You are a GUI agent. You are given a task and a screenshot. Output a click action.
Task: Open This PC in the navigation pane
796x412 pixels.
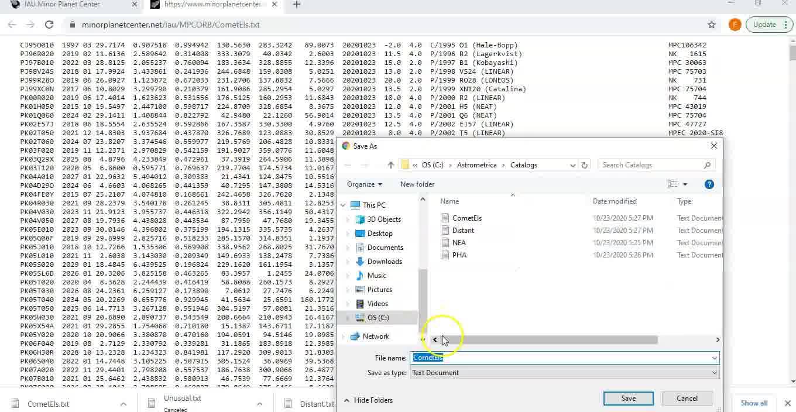pos(374,205)
